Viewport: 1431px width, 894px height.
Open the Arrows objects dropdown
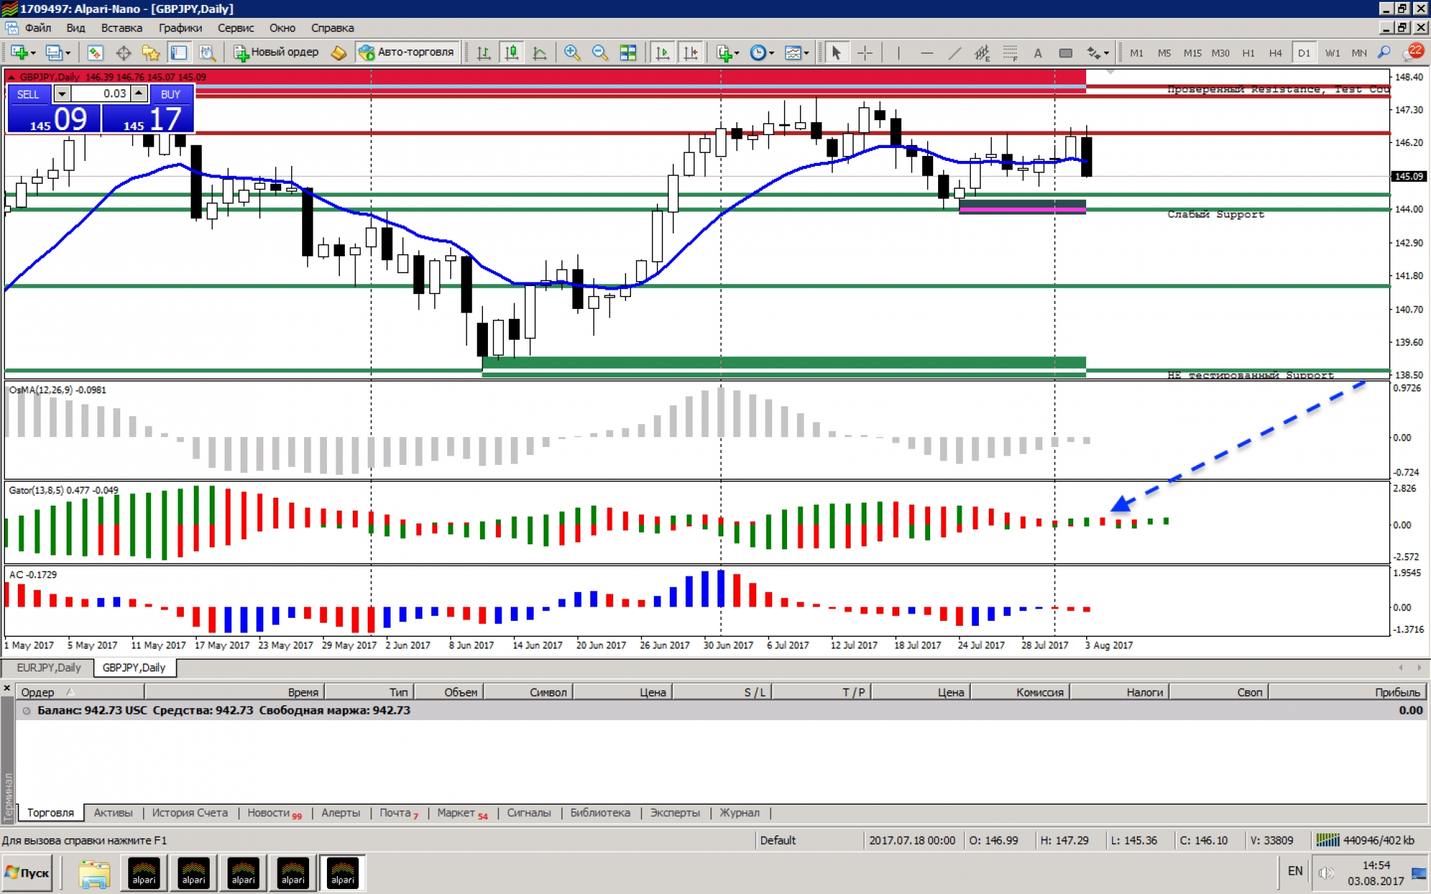[1098, 52]
